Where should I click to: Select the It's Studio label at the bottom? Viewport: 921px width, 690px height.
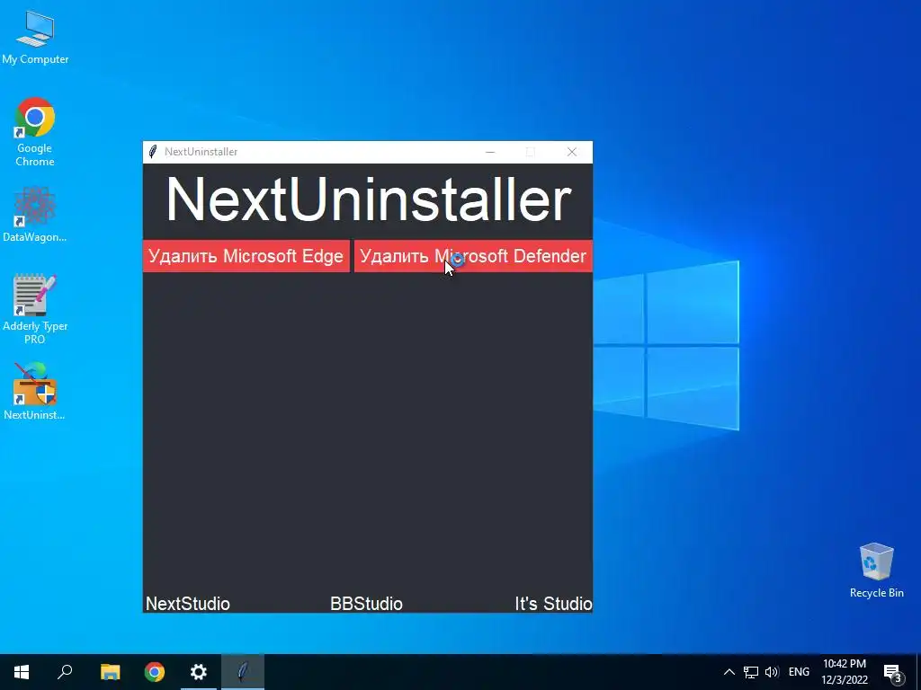(x=553, y=603)
